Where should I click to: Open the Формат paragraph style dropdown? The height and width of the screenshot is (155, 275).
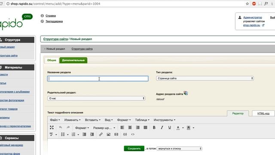(x=82, y=128)
